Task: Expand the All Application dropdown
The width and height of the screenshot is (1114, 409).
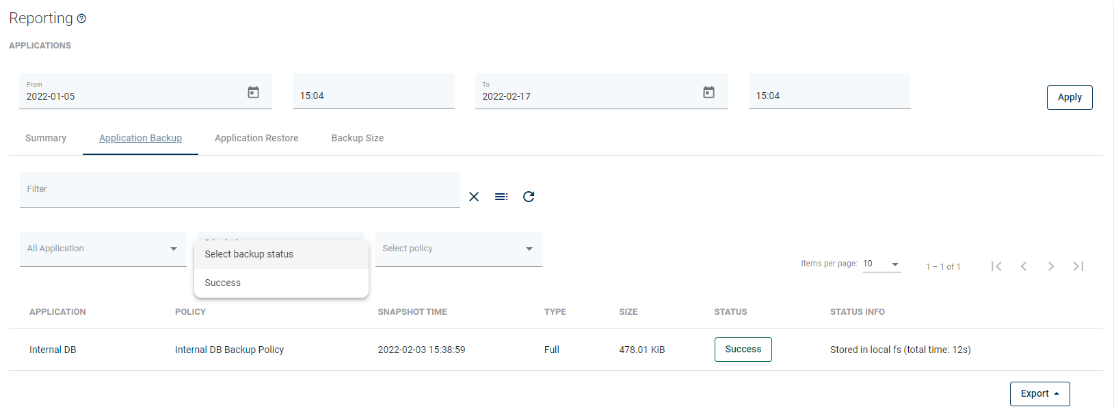Action: 103,249
